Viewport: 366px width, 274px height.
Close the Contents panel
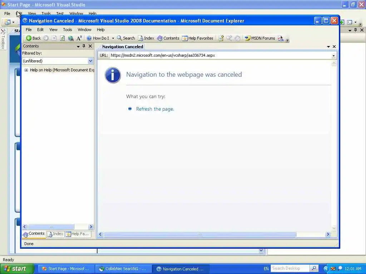click(90, 46)
